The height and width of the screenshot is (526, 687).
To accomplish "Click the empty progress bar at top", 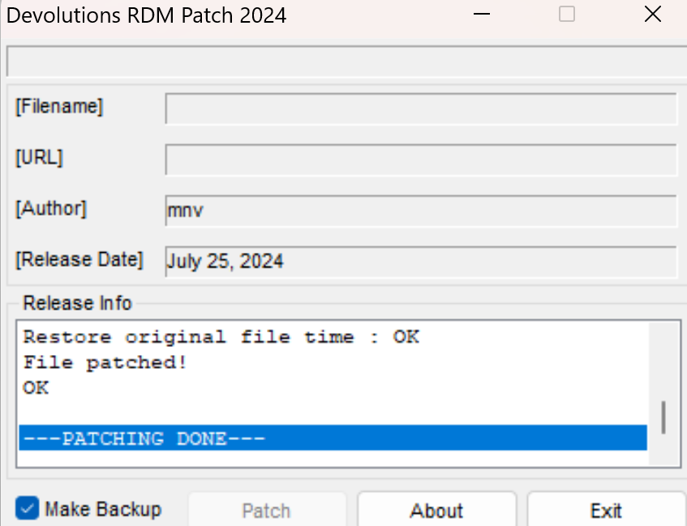I will pyautogui.click(x=345, y=62).
